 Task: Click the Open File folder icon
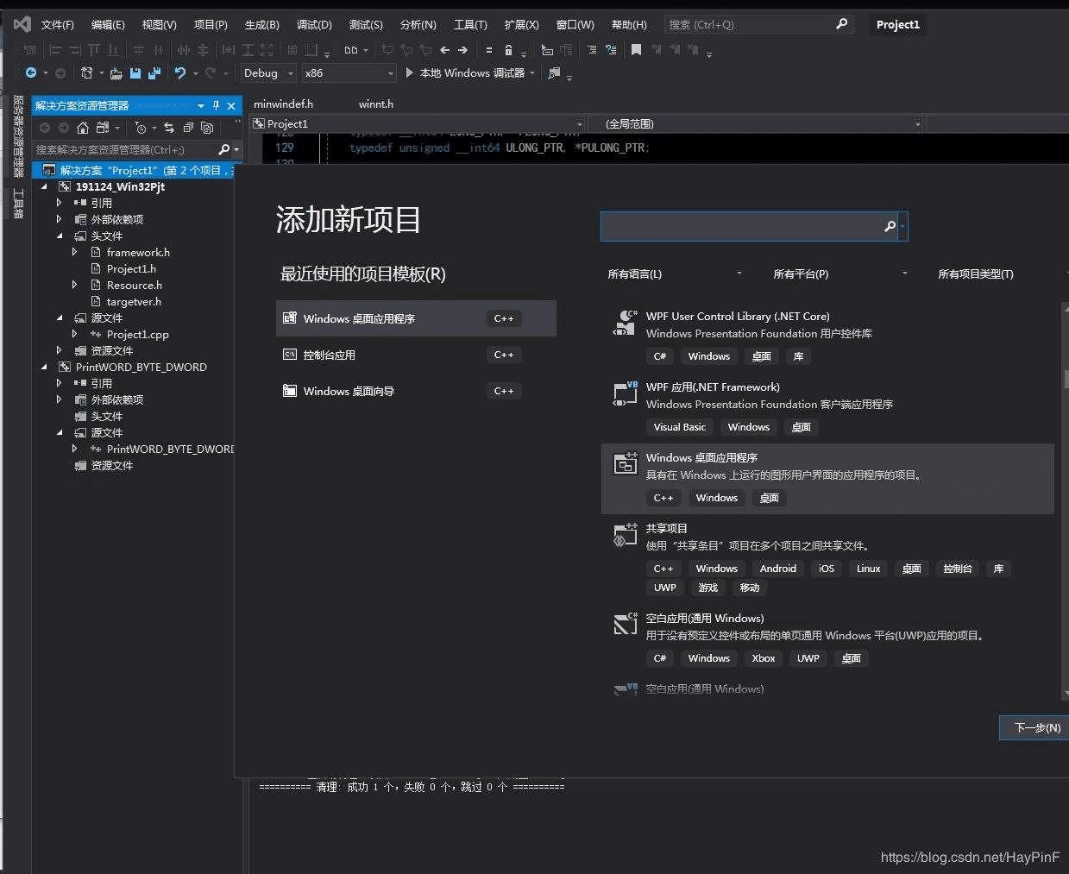116,73
